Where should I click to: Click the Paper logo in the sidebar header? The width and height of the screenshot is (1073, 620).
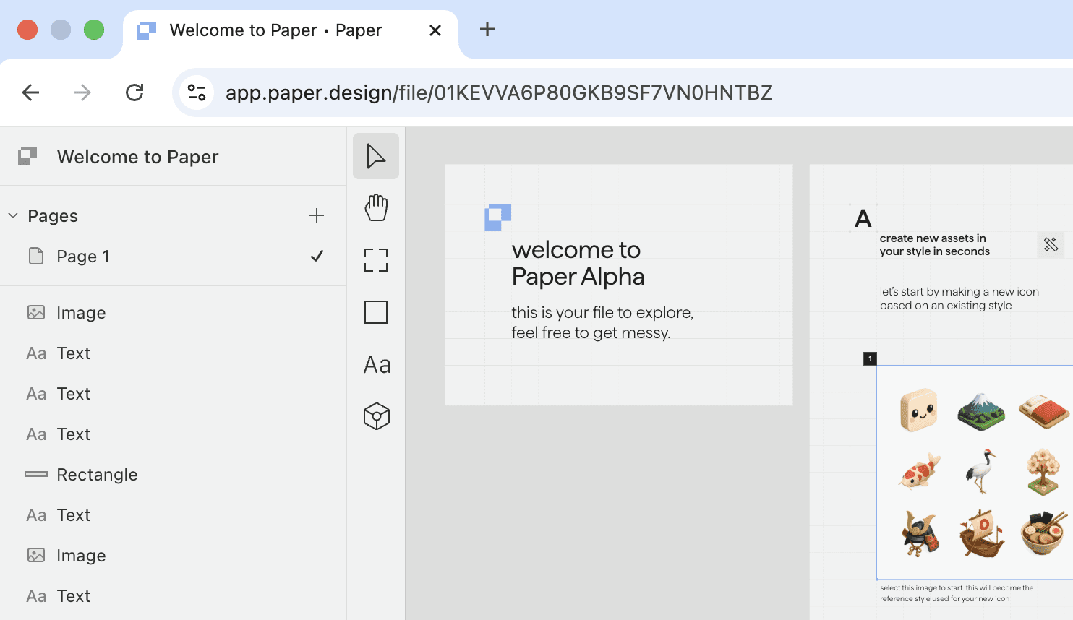(27, 156)
